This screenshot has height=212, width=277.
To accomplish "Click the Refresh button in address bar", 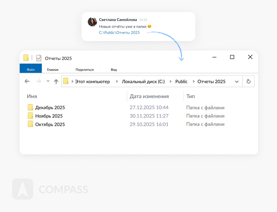I will coord(248,81).
